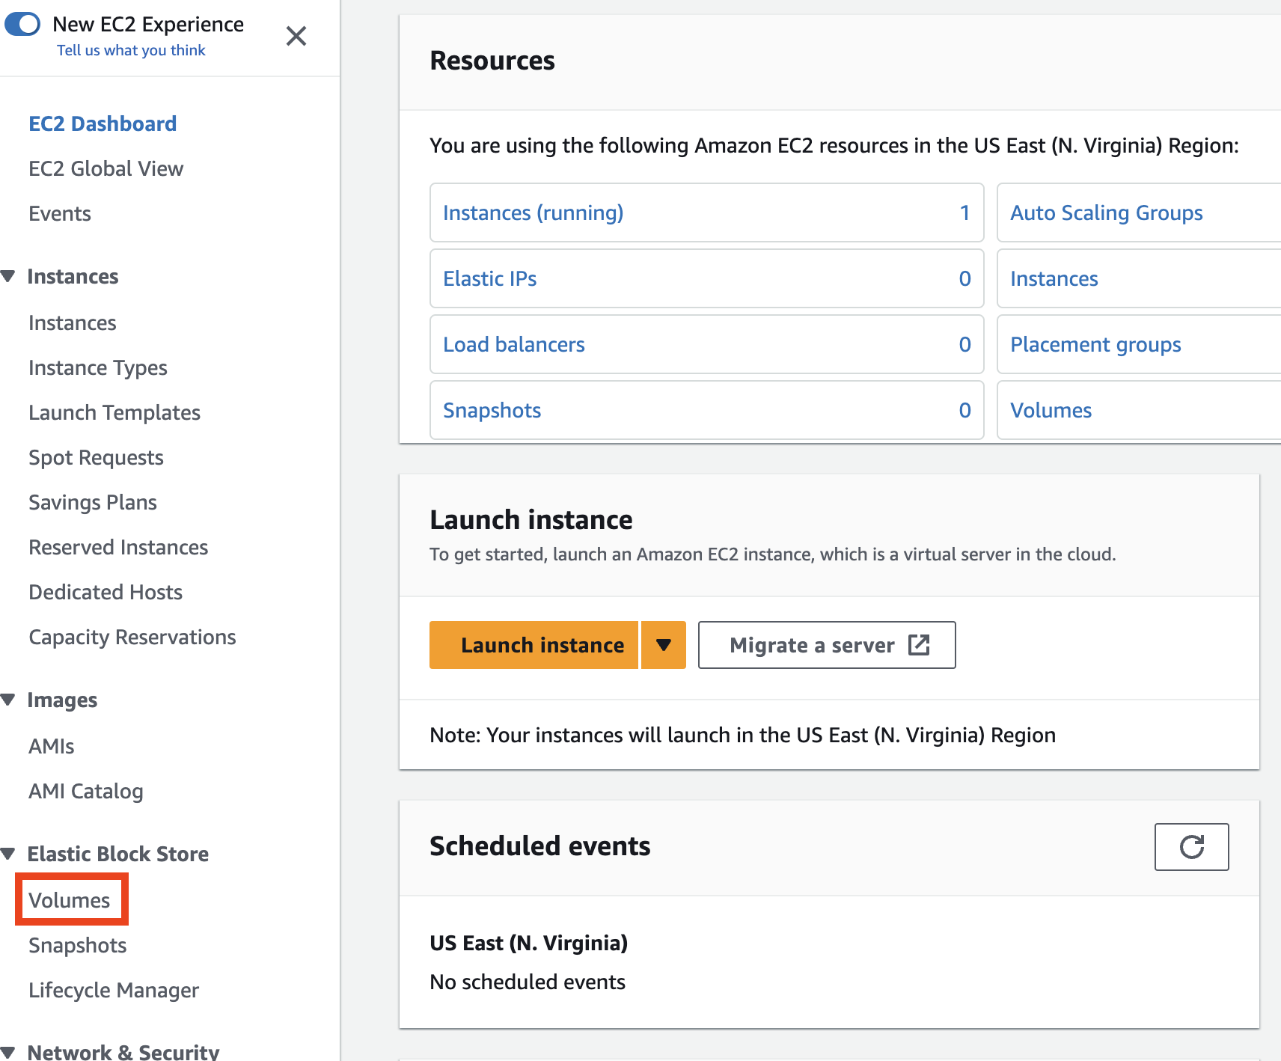The image size is (1281, 1061).
Task: Open Savings Plans
Action: 93,502
